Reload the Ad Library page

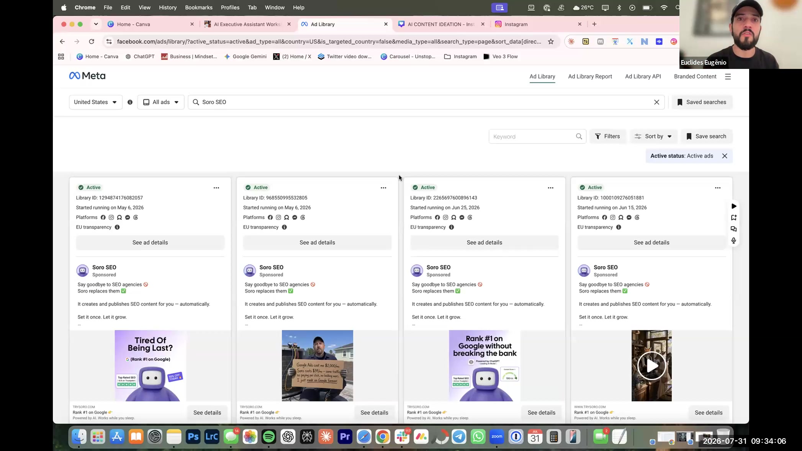click(92, 41)
